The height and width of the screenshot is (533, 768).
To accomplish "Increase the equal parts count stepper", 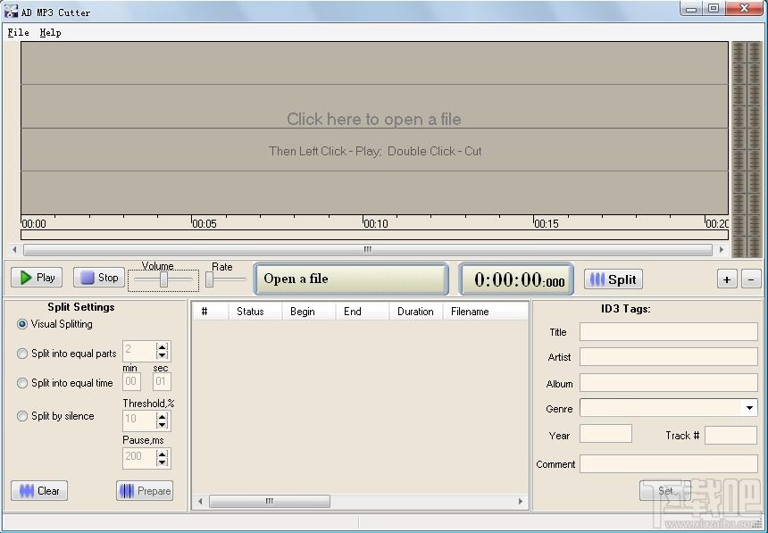I will pyautogui.click(x=162, y=346).
